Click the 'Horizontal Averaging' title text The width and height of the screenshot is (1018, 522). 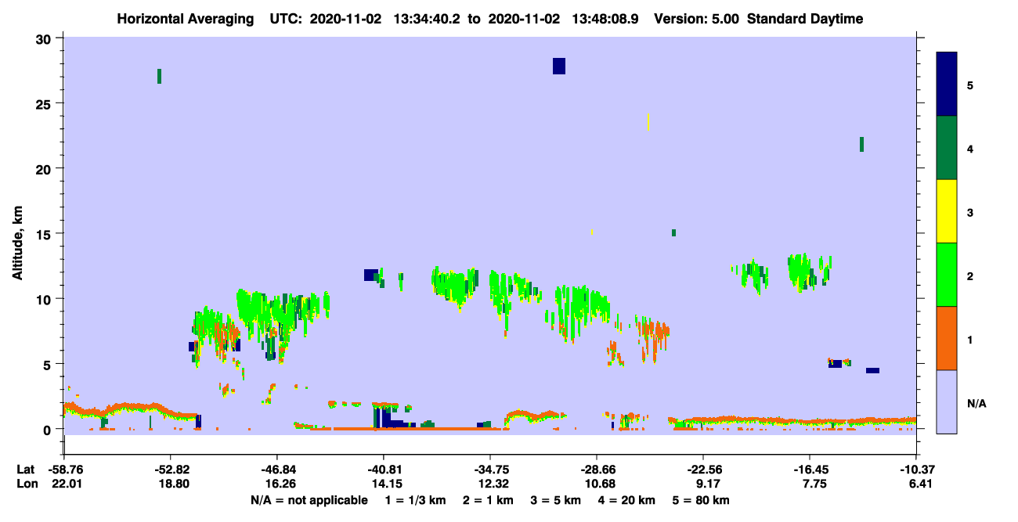(185, 19)
